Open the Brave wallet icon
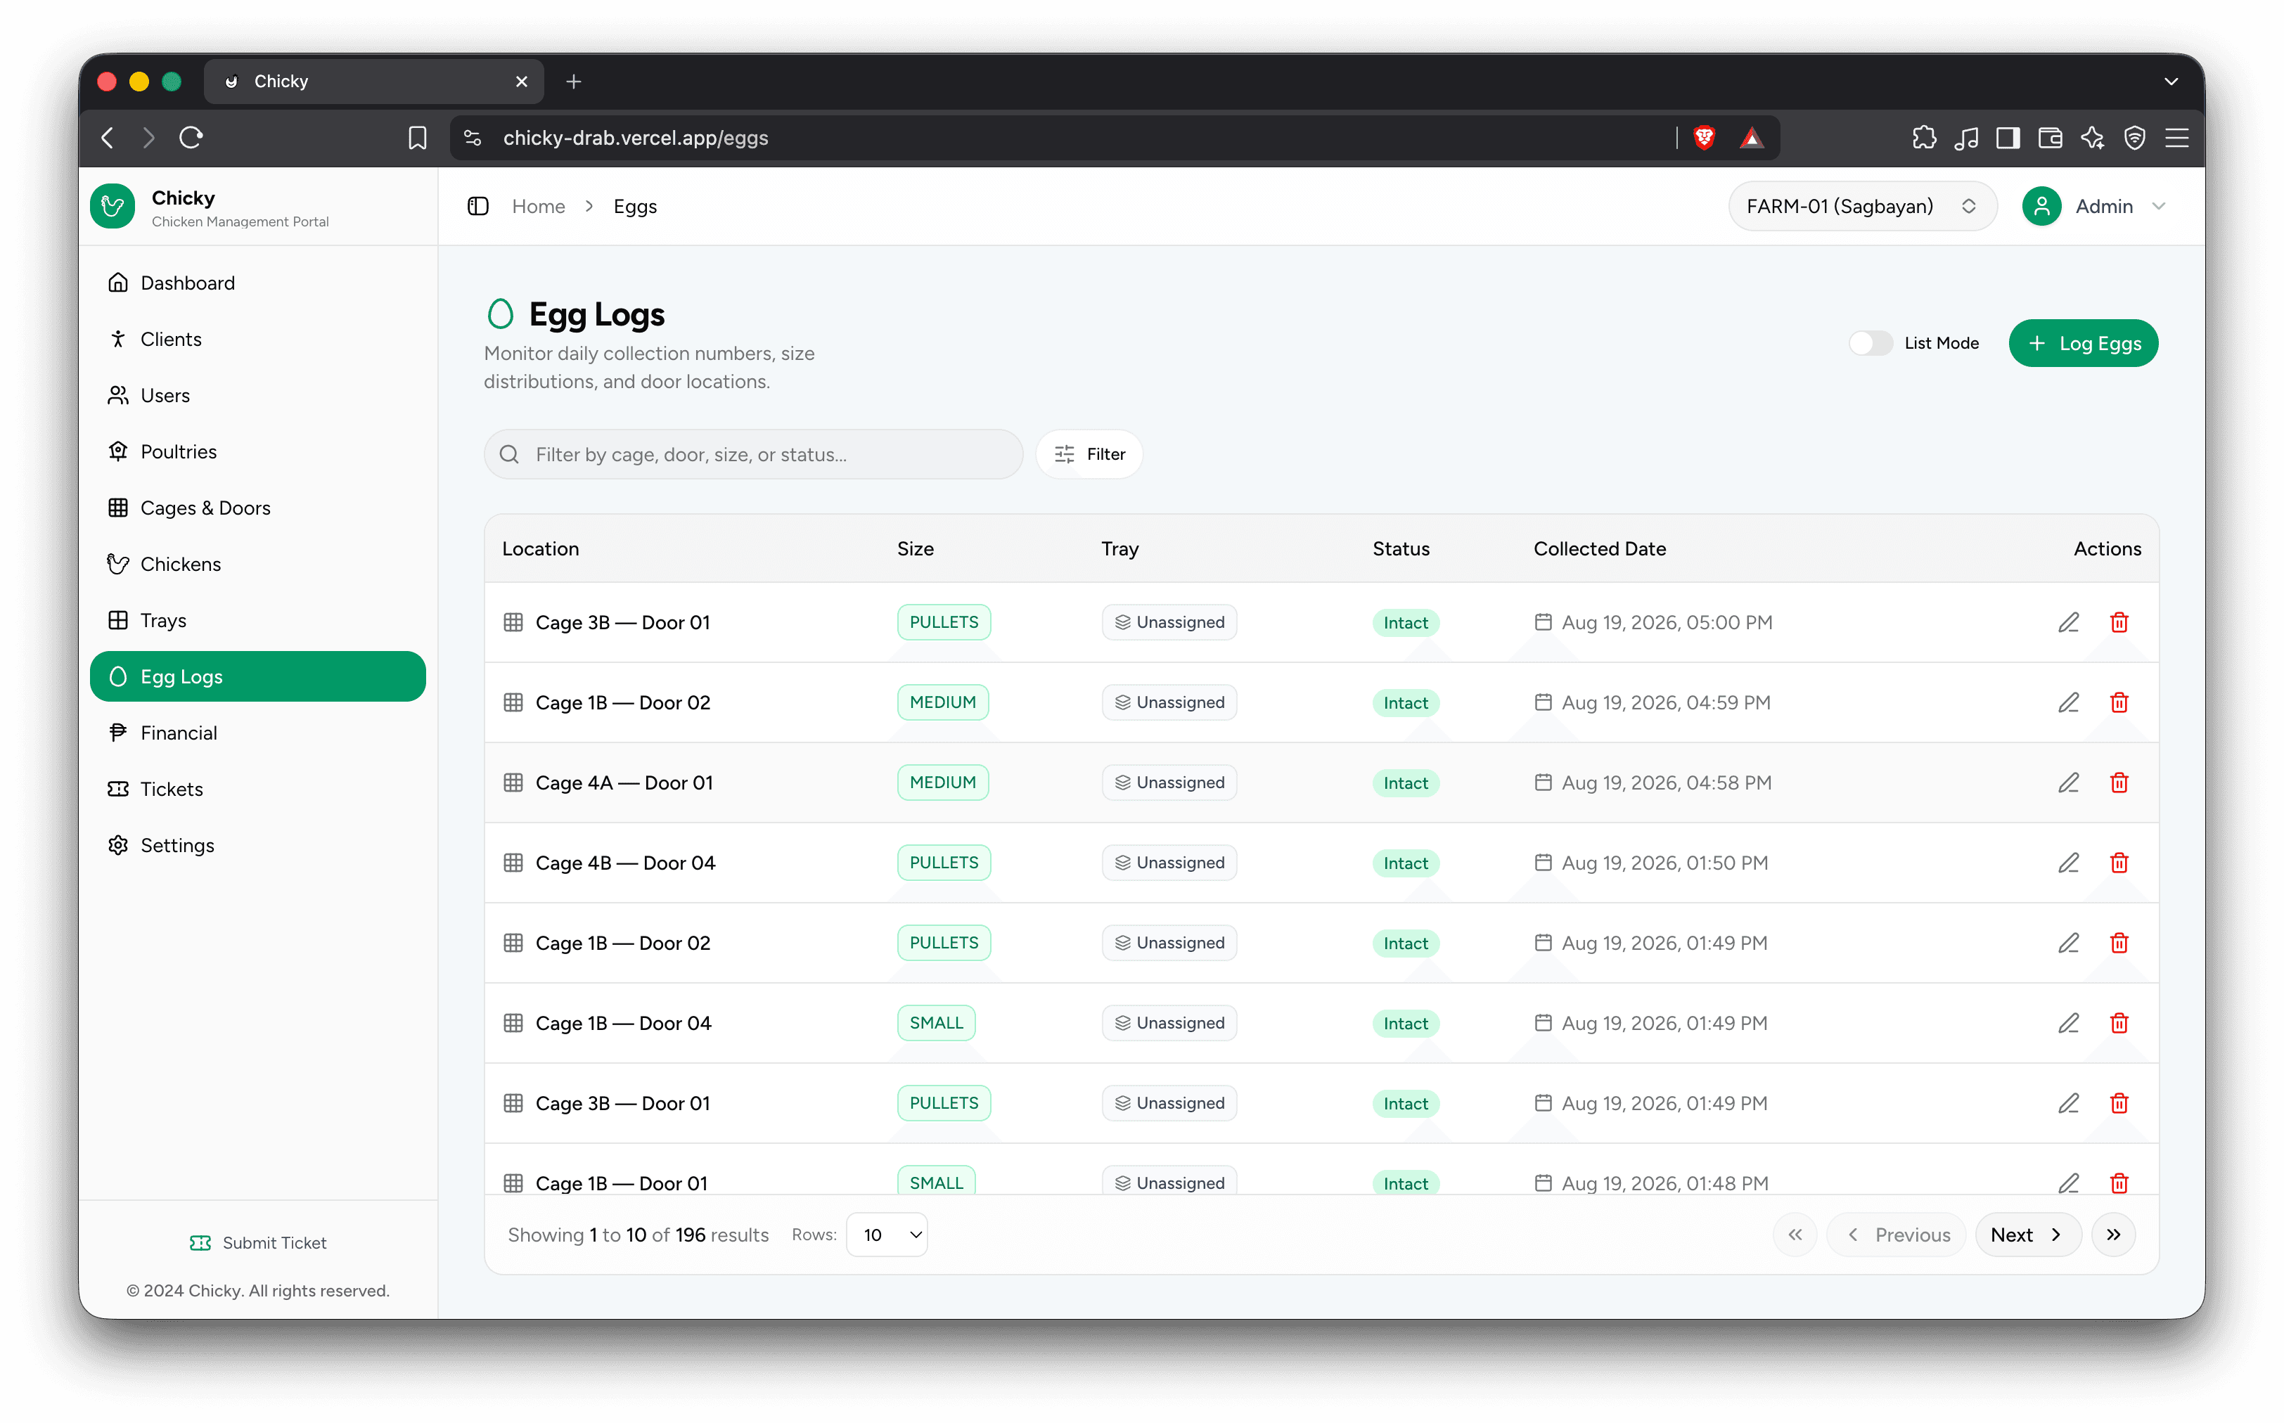2284x1423 pixels. [x=2050, y=137]
